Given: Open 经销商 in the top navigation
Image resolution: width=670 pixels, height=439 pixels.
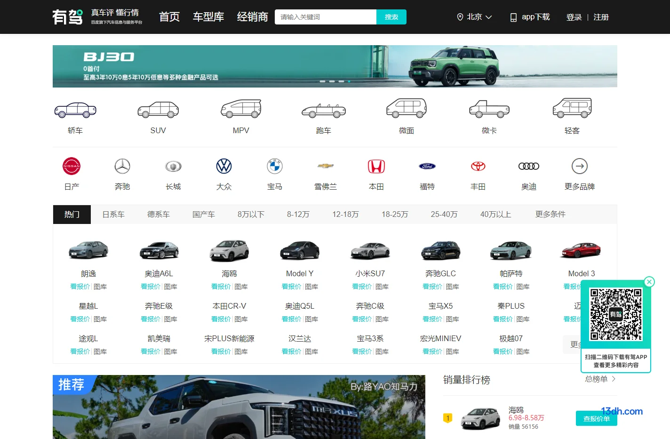Looking at the screenshot, I should pyautogui.click(x=253, y=17).
